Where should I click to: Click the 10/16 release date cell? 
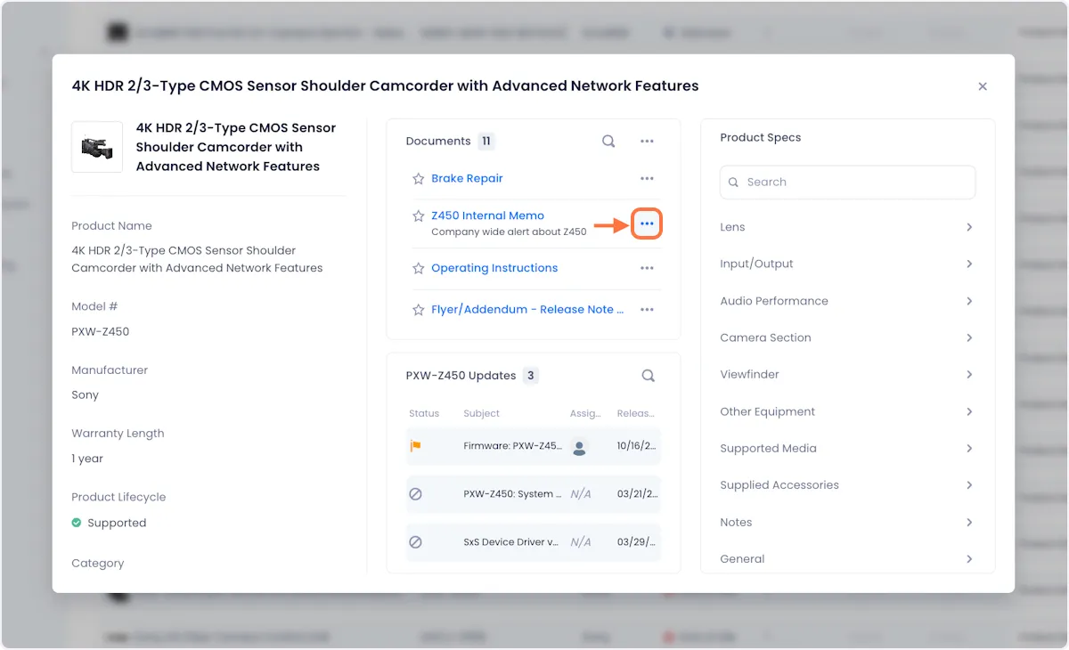pyautogui.click(x=636, y=446)
